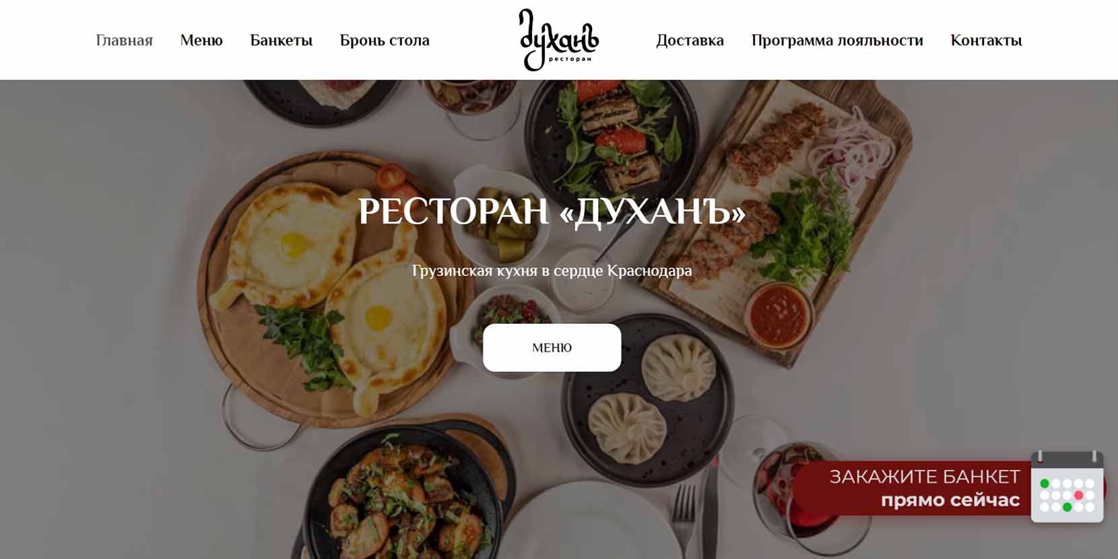The height and width of the screenshot is (559, 1118).
Task: Open the Главная navigation link
Action: click(124, 40)
